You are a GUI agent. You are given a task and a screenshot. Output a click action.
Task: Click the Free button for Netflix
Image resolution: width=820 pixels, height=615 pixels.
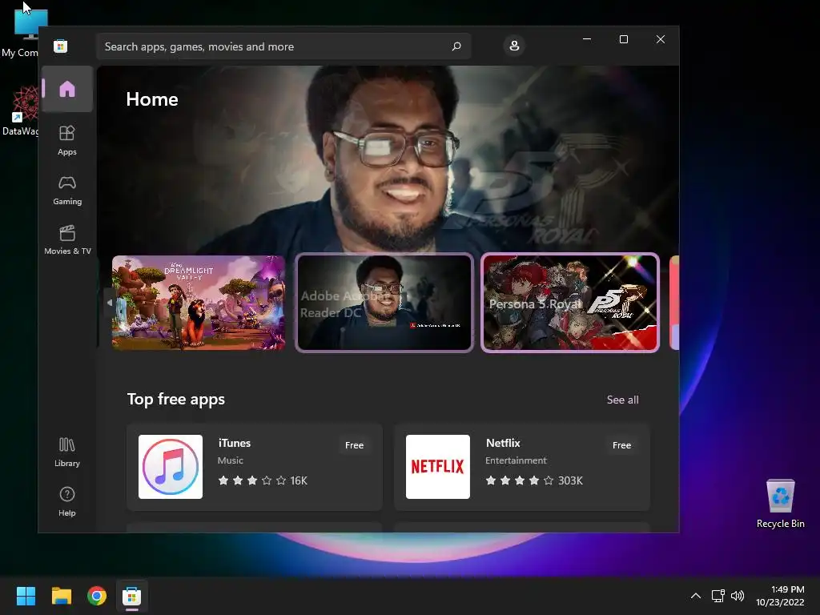(621, 445)
